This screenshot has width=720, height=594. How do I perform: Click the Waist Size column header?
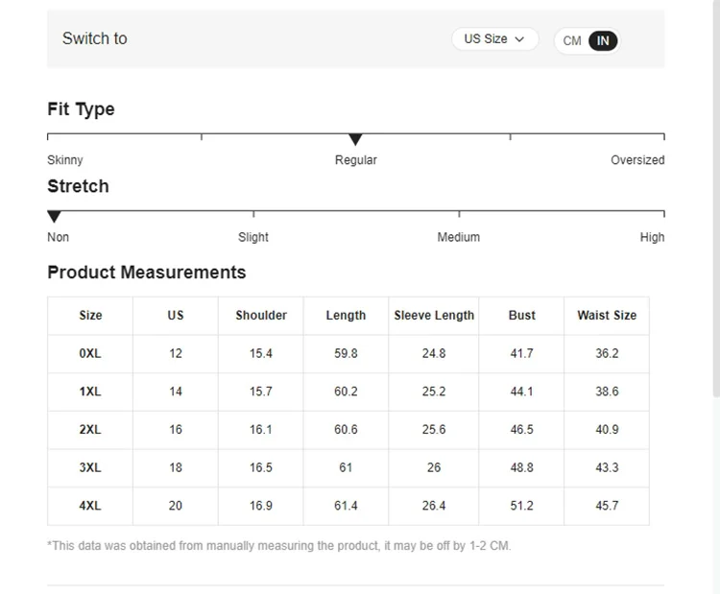607,315
